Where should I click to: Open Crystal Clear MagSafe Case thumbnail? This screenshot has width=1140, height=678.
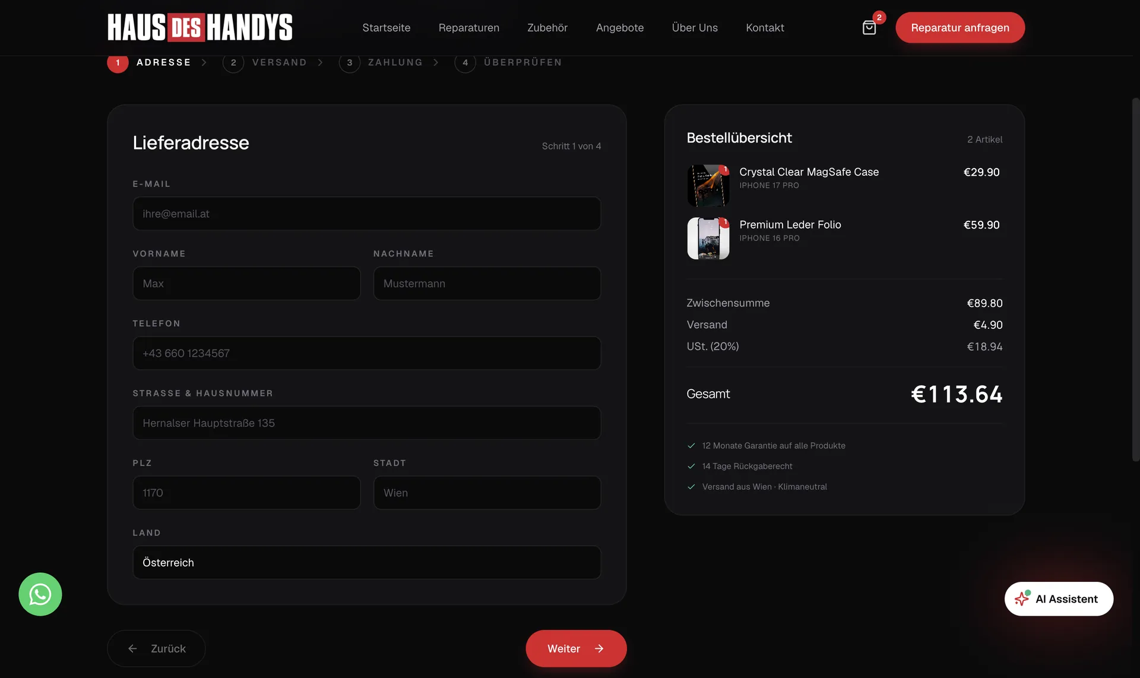[x=708, y=186]
